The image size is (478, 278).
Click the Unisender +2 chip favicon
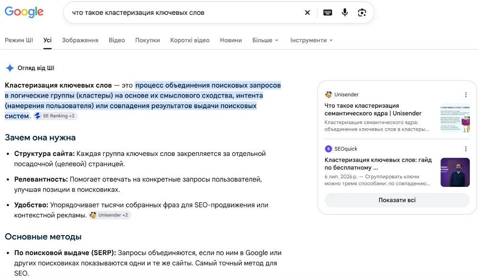tap(93, 215)
